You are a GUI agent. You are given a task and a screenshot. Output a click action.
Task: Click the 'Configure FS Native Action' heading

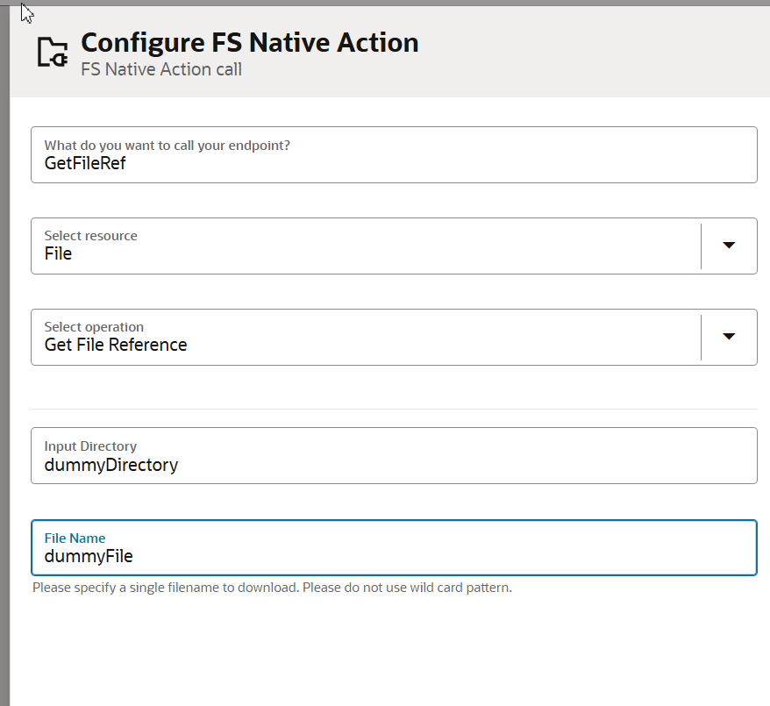(249, 43)
